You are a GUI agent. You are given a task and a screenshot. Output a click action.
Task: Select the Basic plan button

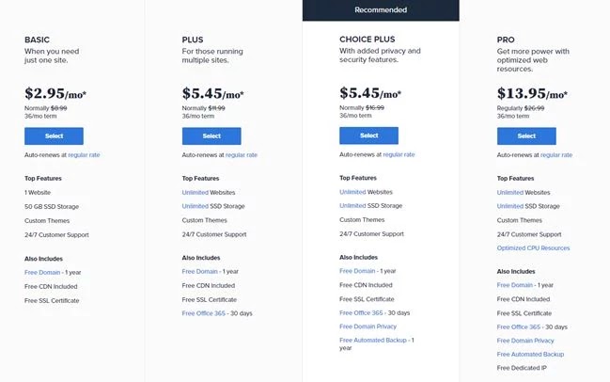tap(54, 135)
